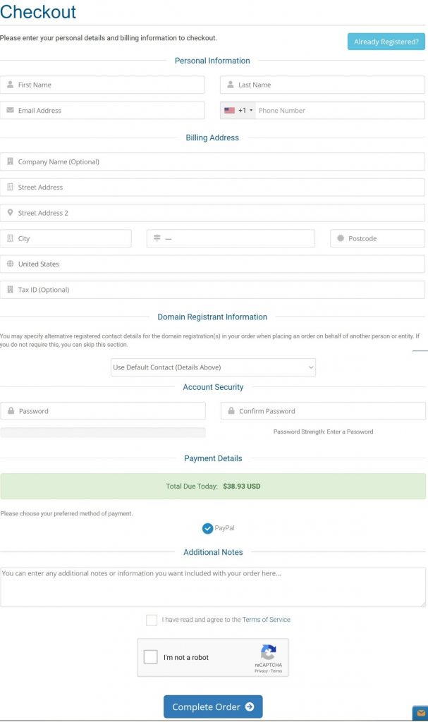Screen dimensions: 428x722
Task: Click into the additional notes text area
Action: (213, 587)
